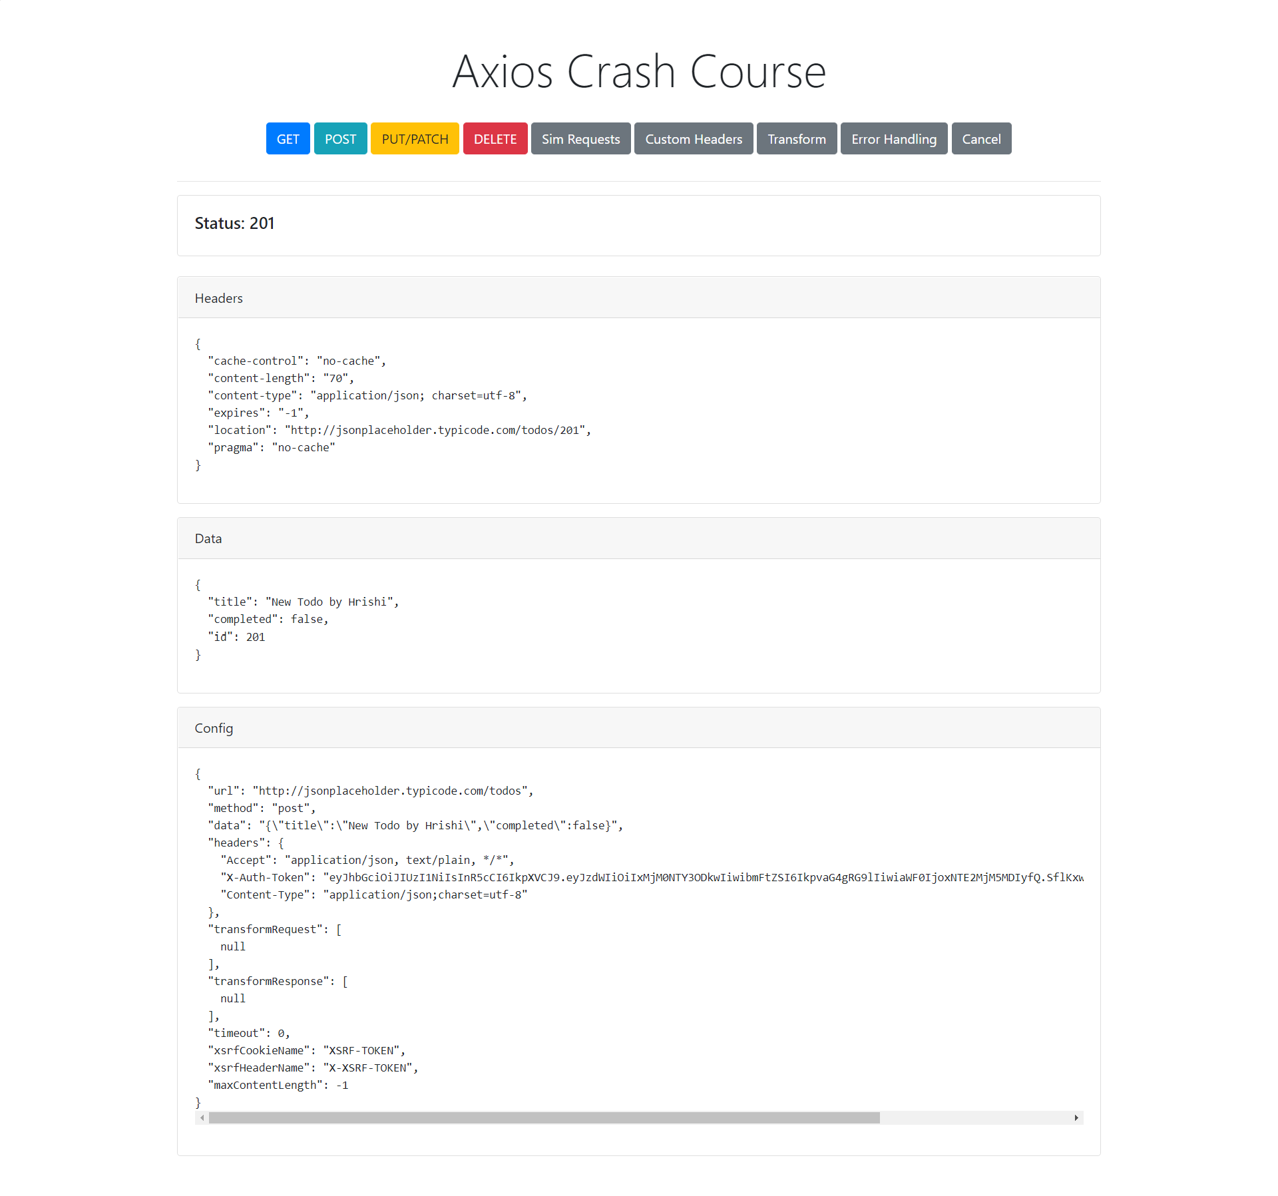Click the "timeout": 0 line

(x=249, y=1033)
